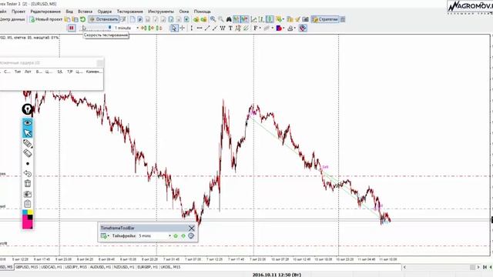
Task: Click the black dot size selector
Action: [28, 164]
